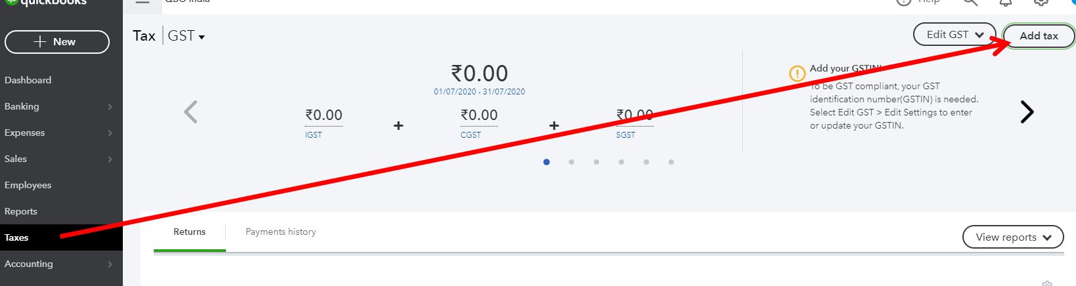Image resolution: width=1076 pixels, height=286 pixels.
Task: Open the settings gear icon
Action: [x=1041, y=2]
